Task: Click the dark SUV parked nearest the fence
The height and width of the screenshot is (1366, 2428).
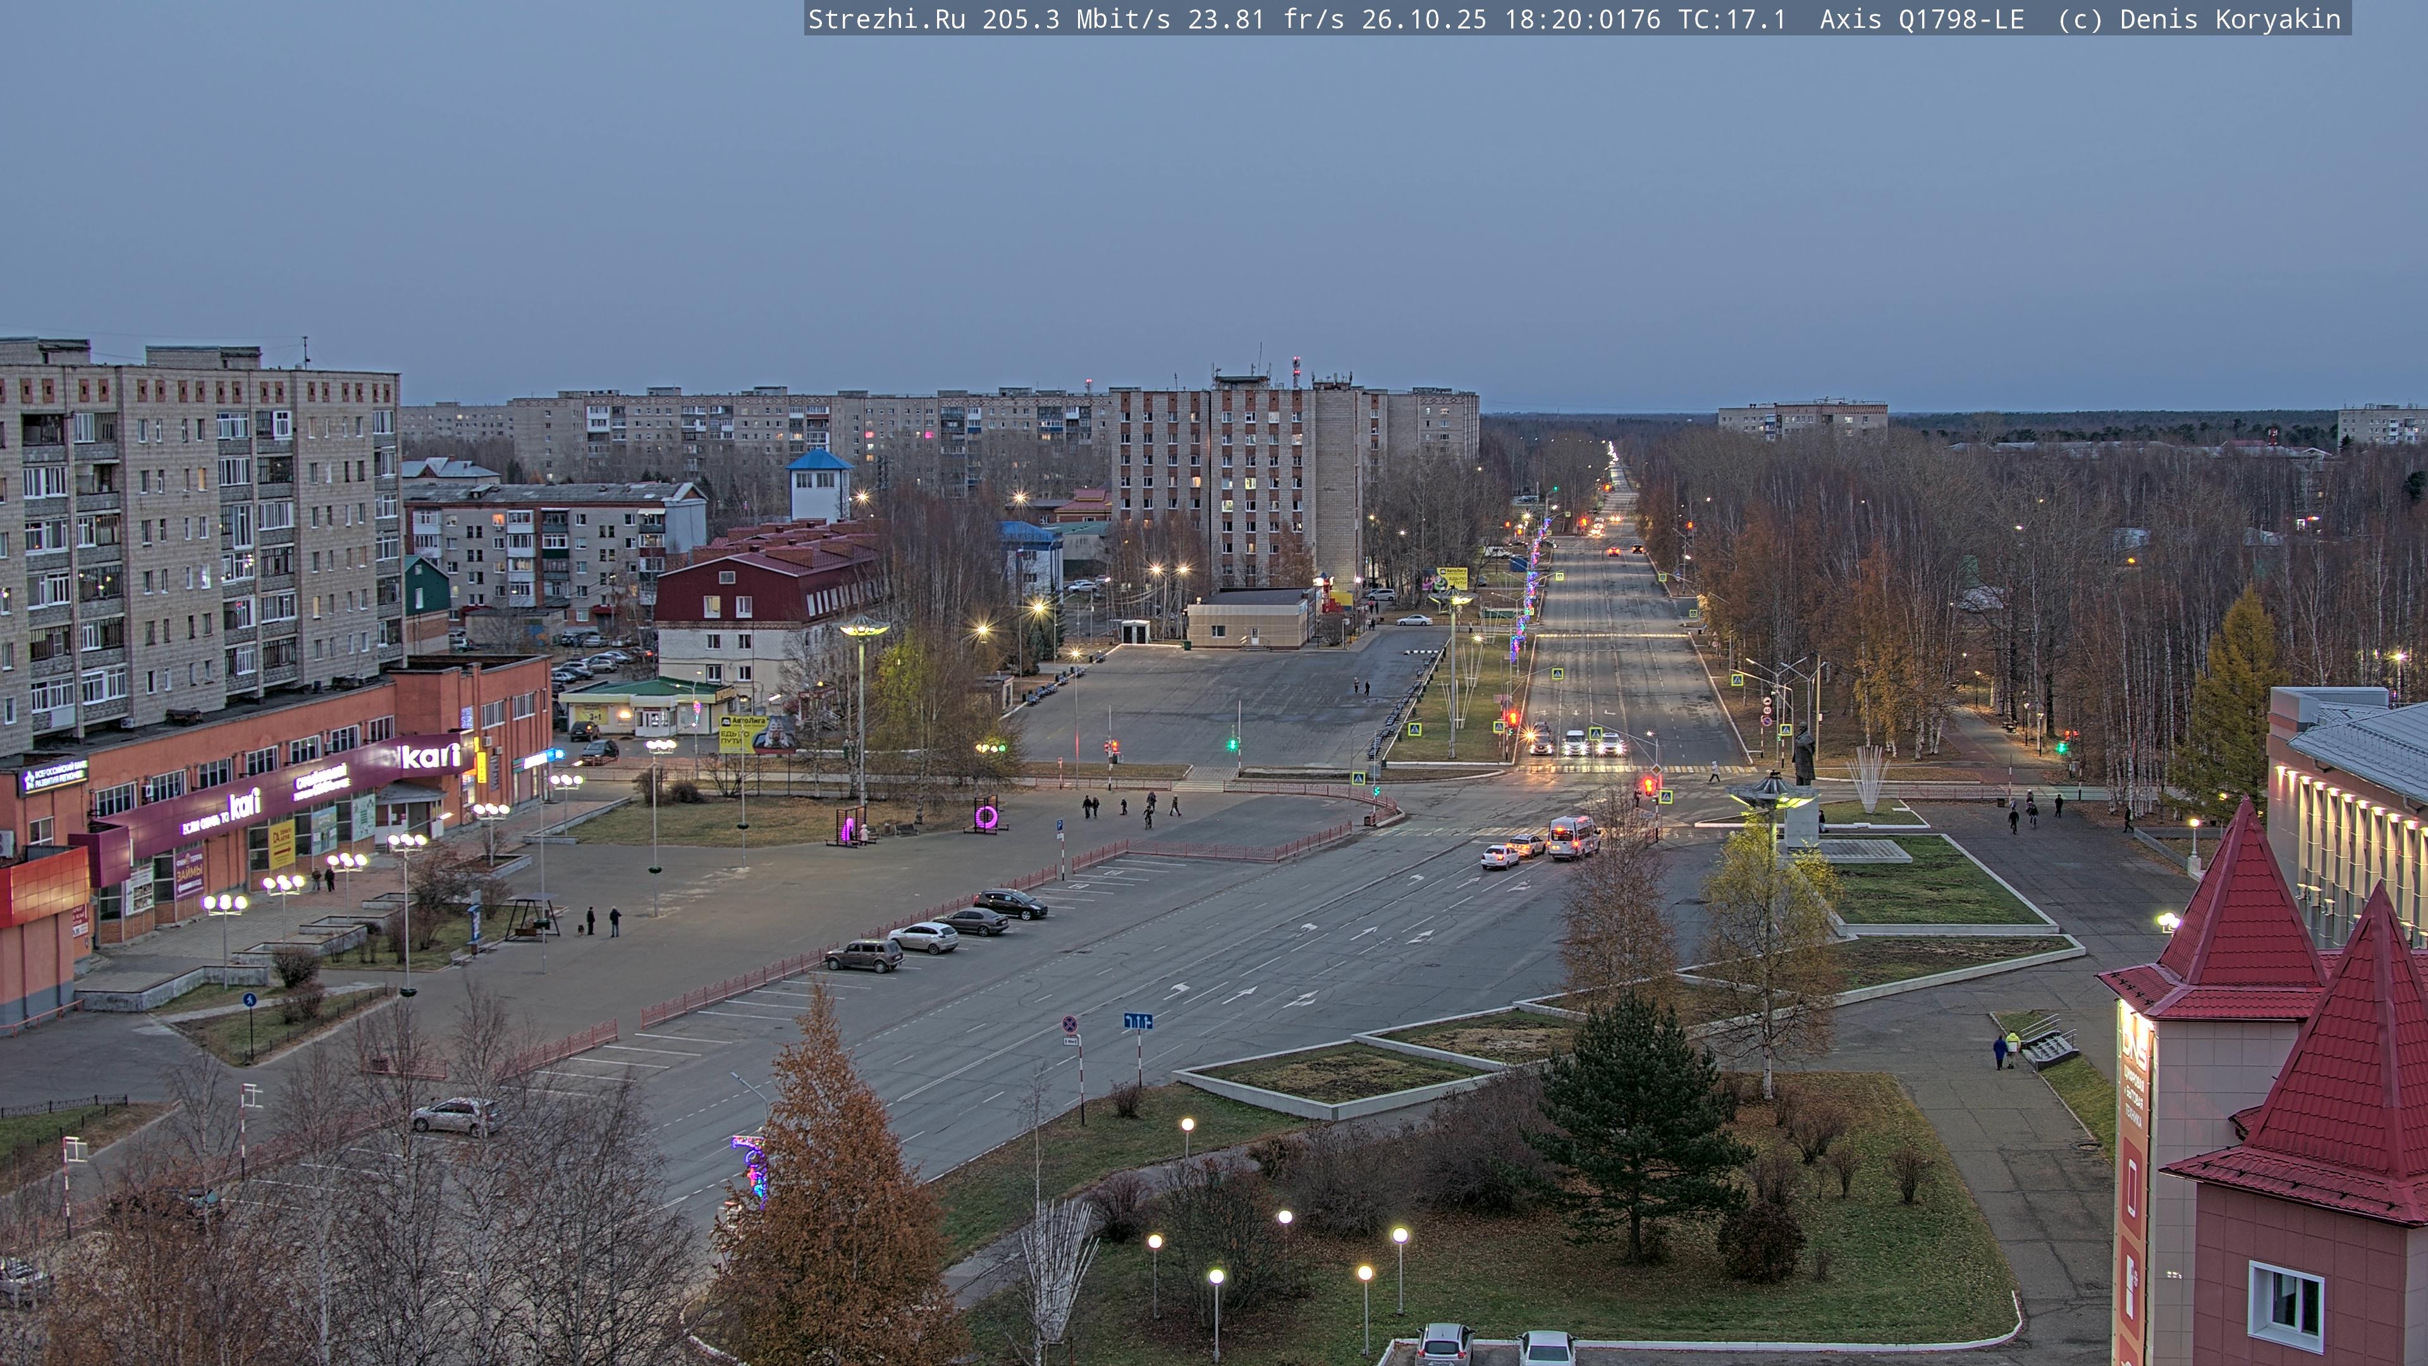Action: [x=863, y=956]
